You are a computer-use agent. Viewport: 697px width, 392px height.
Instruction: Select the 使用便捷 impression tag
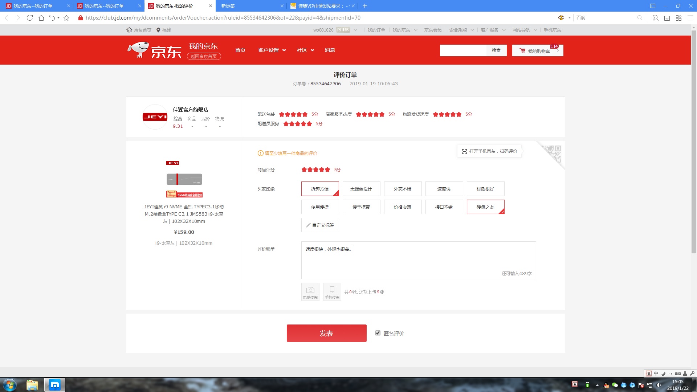320,207
